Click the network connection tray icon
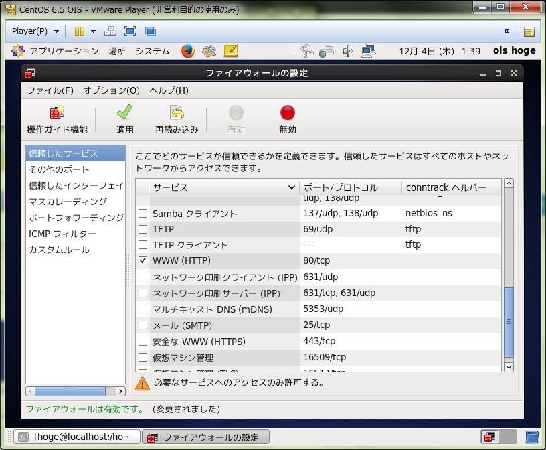This screenshot has height=450, width=546. pos(369,51)
